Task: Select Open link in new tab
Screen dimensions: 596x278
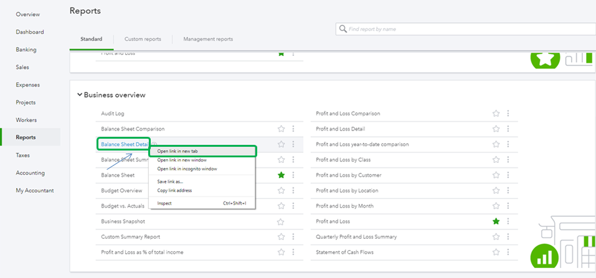Action: [177, 151]
